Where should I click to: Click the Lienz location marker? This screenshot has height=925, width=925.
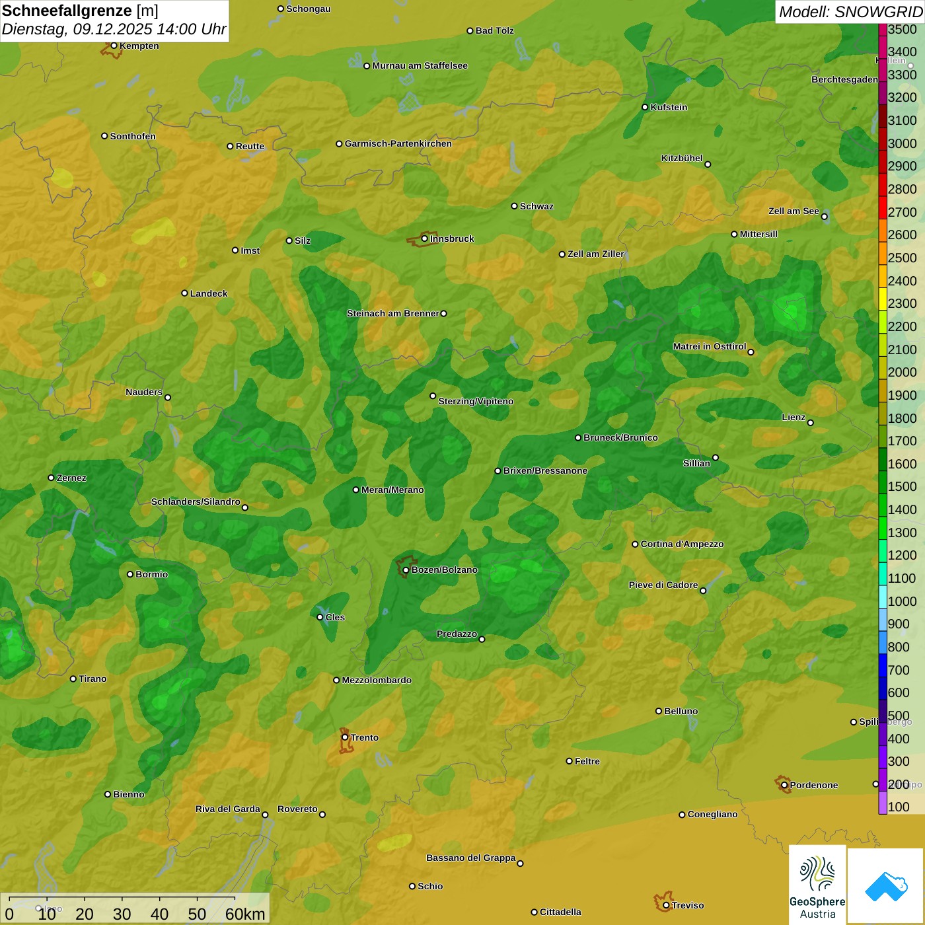[x=811, y=423]
